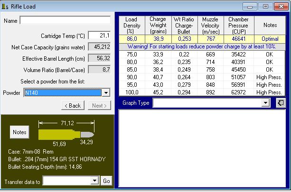Click the Muzzle Velocity column header

[211, 25]
